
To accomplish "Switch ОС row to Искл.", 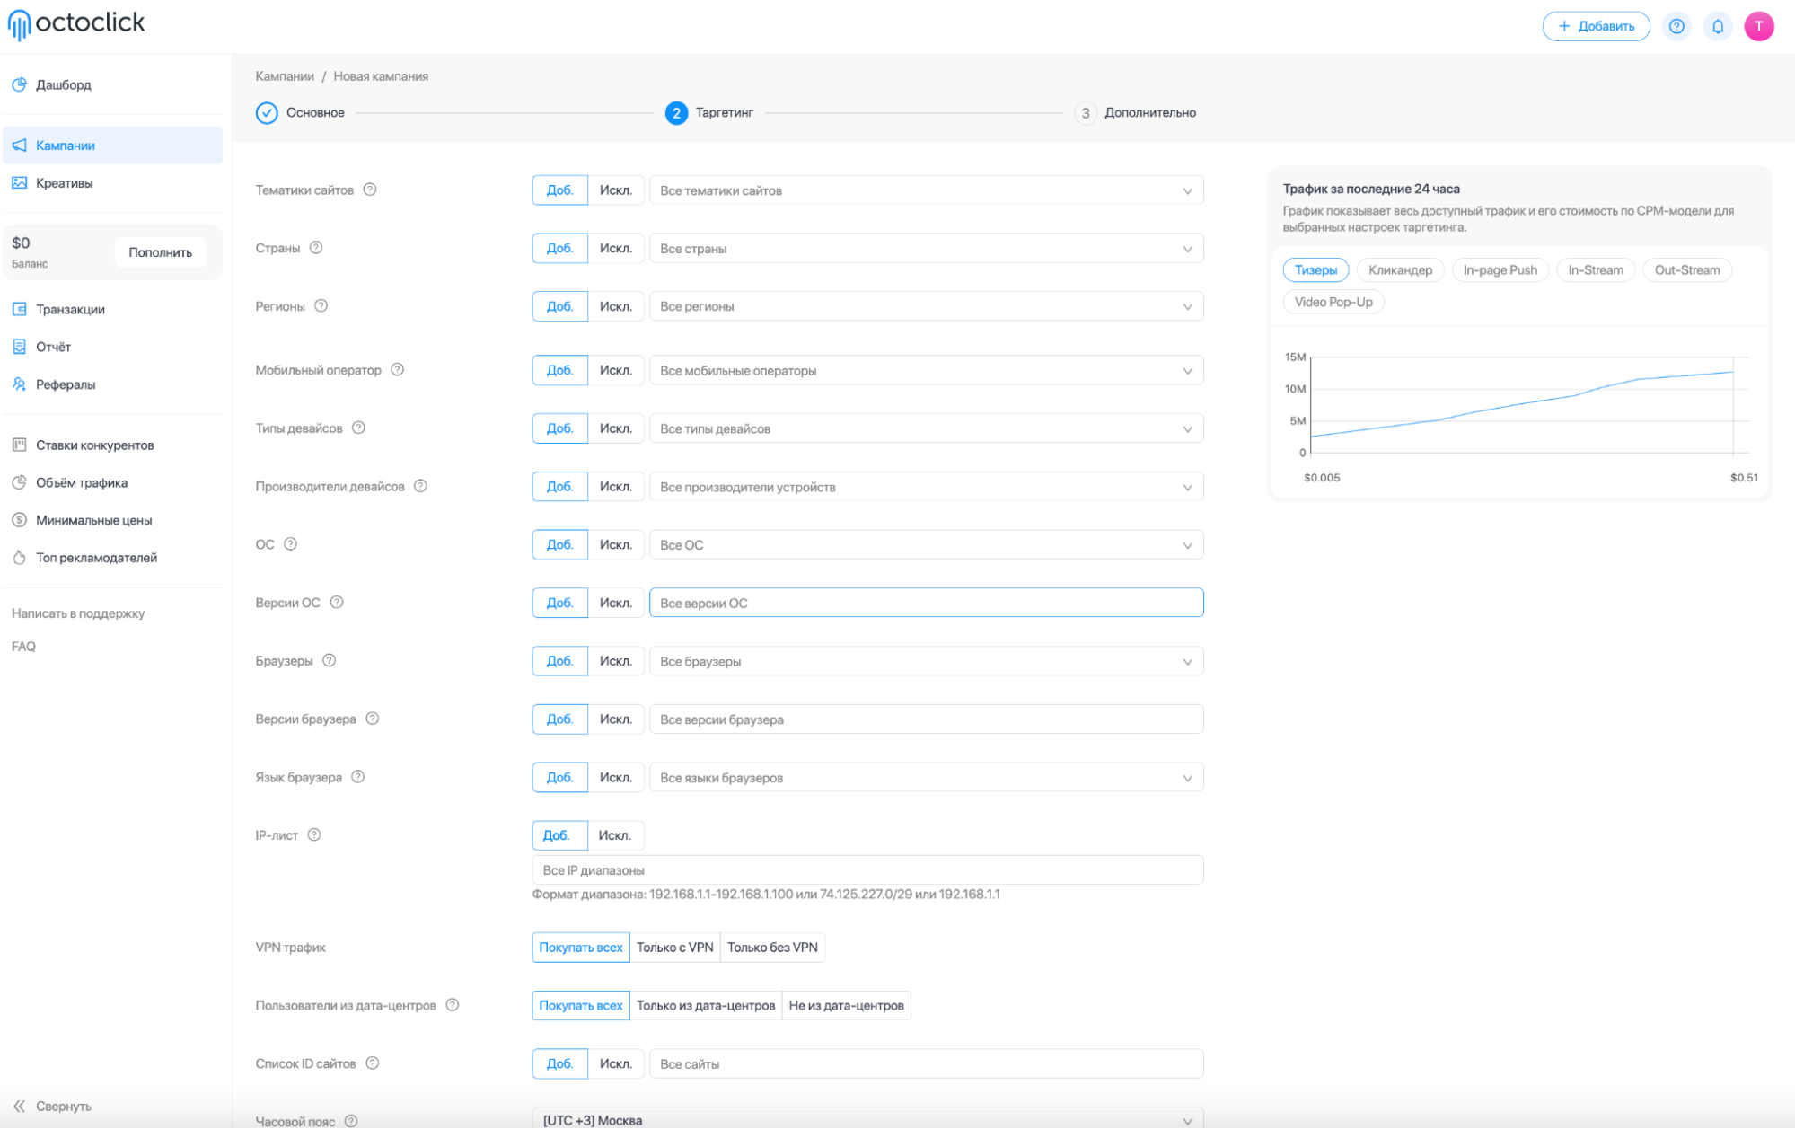I will click(616, 544).
